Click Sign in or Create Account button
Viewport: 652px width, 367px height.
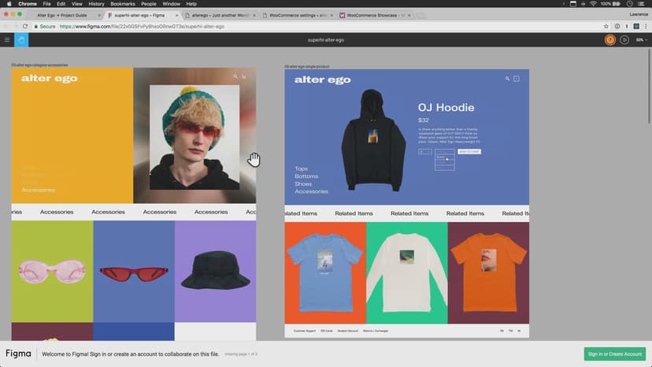(614, 354)
